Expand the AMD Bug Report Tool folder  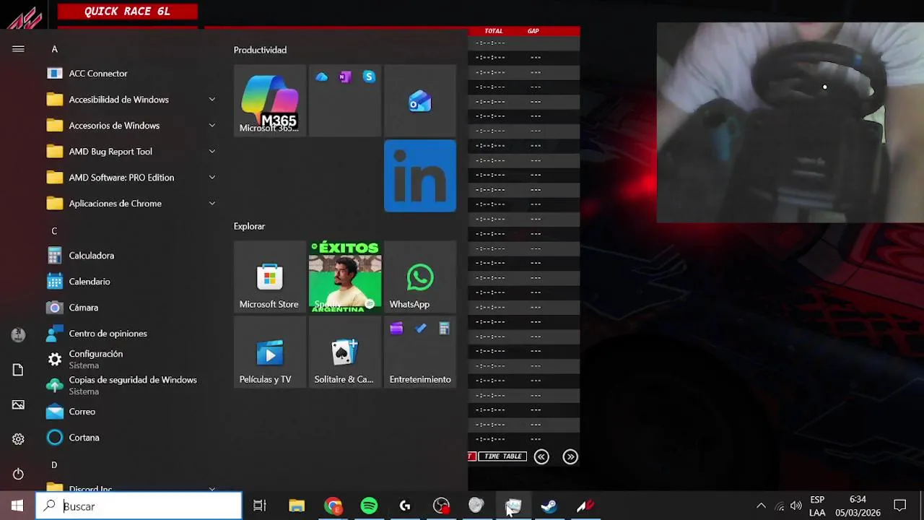click(133, 152)
